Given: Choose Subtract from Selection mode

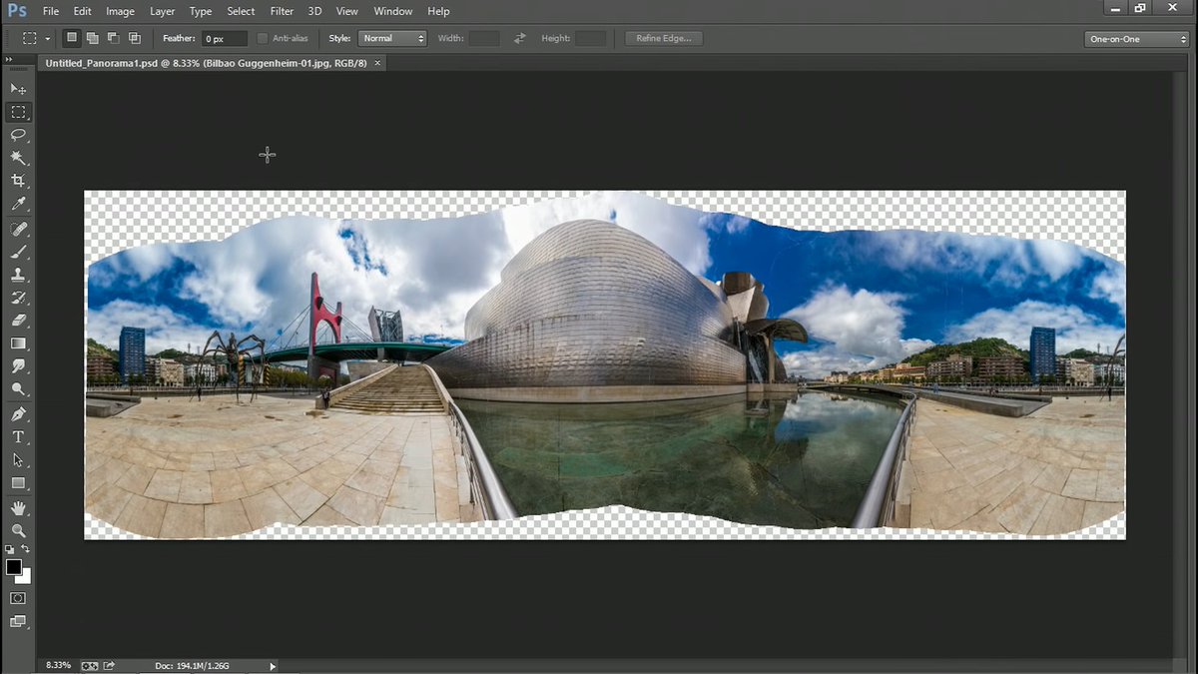Looking at the screenshot, I should pos(113,38).
